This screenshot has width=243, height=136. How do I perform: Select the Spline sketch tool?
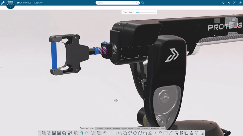tap(140, 133)
